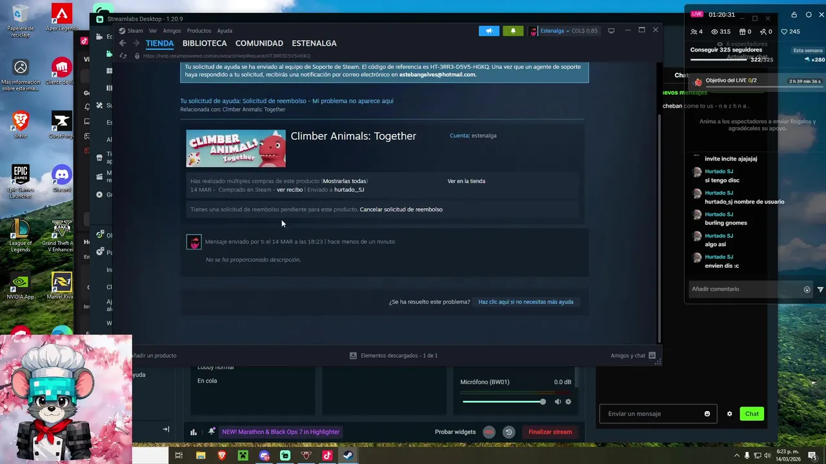Toggle the lock icon on TikTok live panel
The width and height of the screenshot is (826, 464).
[x=793, y=14]
